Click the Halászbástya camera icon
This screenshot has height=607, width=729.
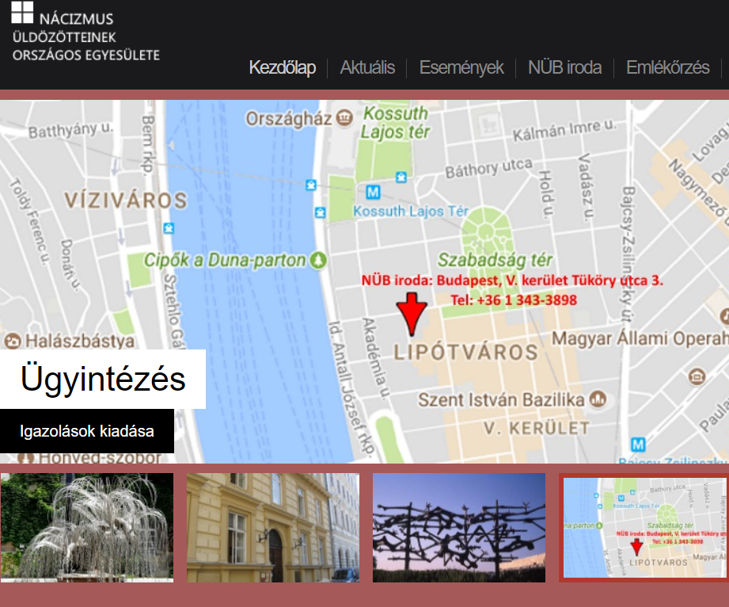click(x=12, y=342)
